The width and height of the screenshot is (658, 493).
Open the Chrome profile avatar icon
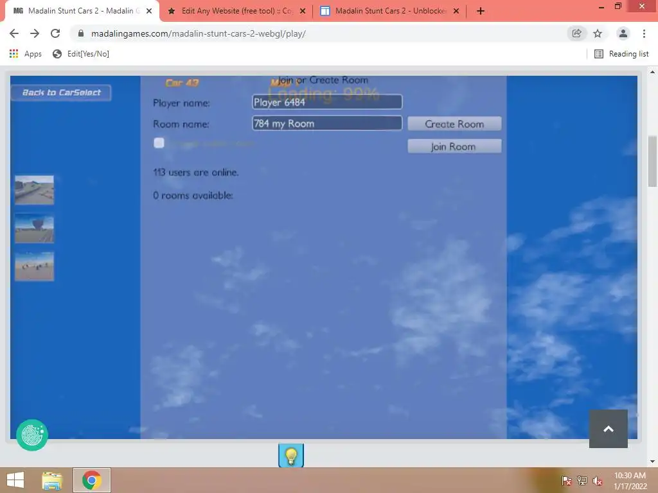(623, 33)
